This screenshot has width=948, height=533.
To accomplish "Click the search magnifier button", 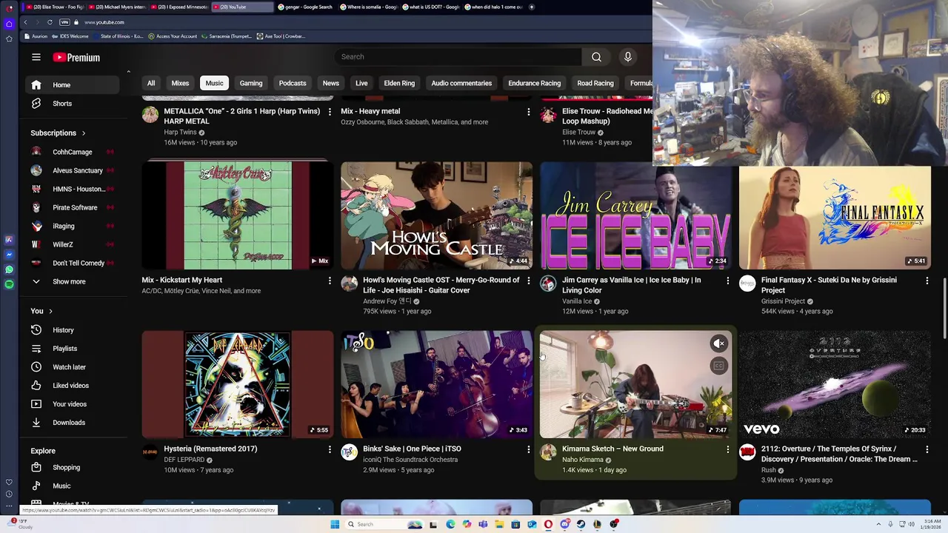I will coord(596,57).
